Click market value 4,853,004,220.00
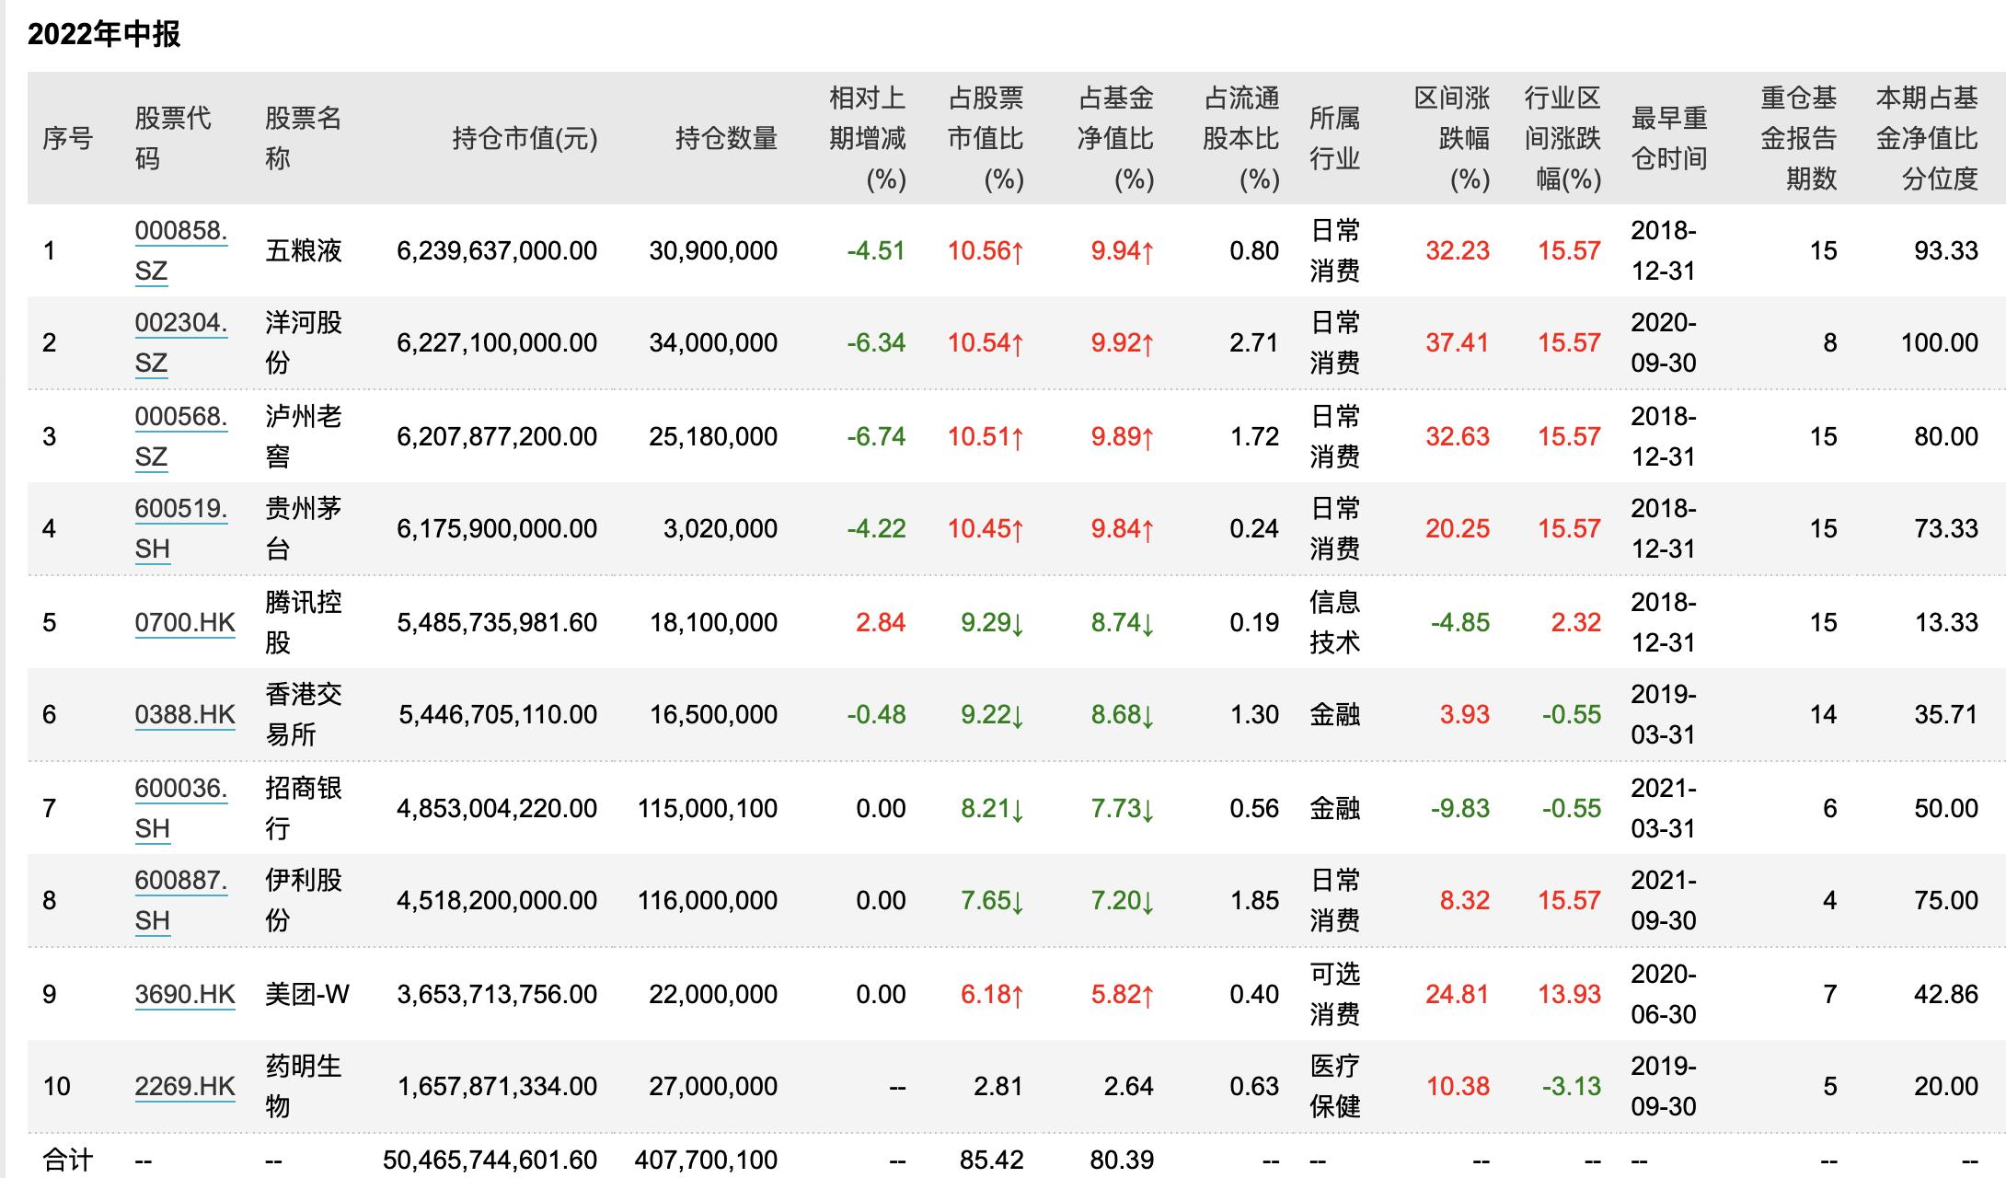The width and height of the screenshot is (2006, 1178). click(497, 808)
